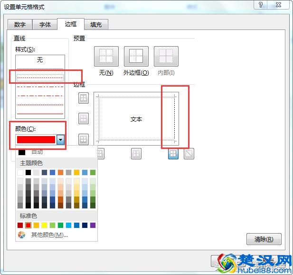The image size is (293, 275).
Task: Toggle the right border button
Action: click(173, 154)
